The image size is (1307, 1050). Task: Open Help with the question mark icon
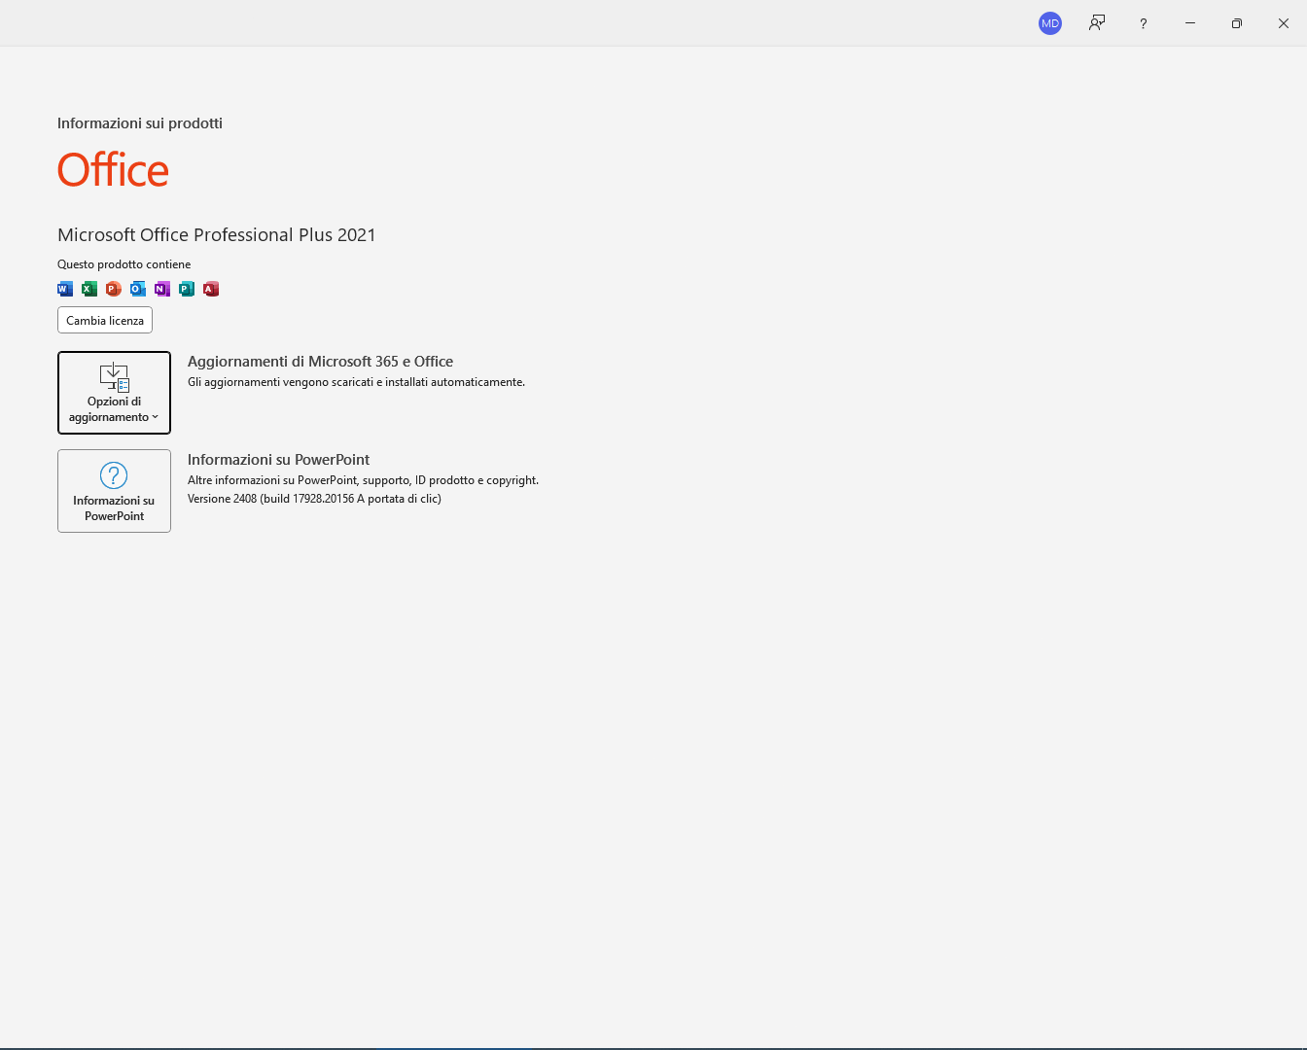tap(1144, 23)
